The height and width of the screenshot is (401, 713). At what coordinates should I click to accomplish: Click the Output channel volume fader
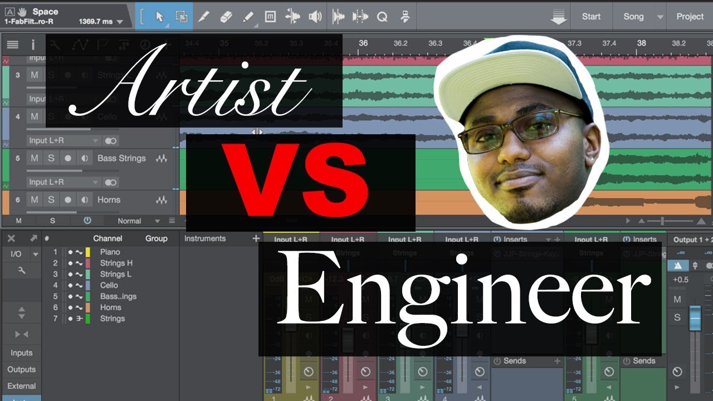pos(695,318)
